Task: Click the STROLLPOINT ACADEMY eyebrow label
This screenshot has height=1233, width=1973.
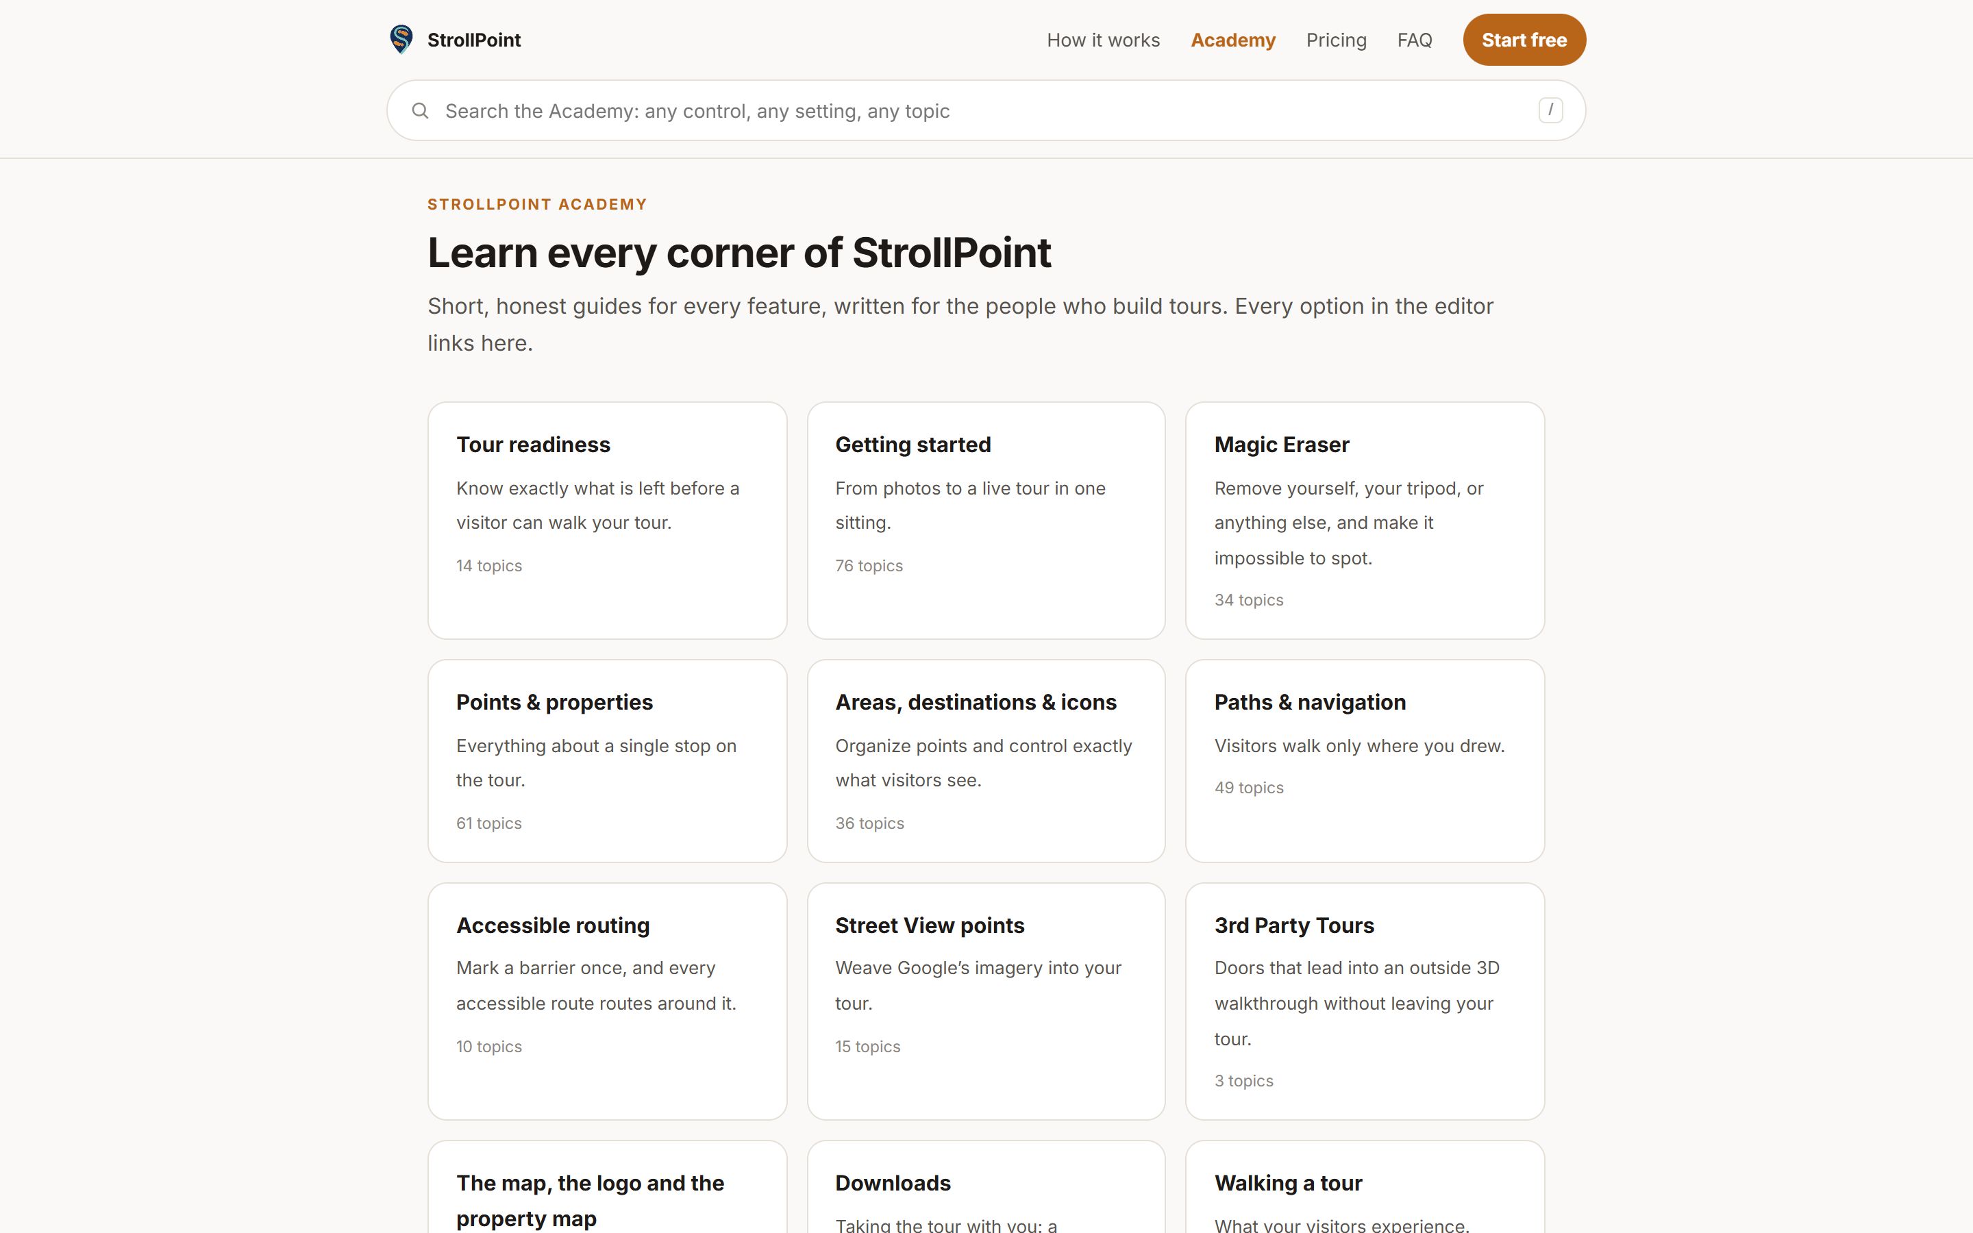Action: pyautogui.click(x=536, y=204)
